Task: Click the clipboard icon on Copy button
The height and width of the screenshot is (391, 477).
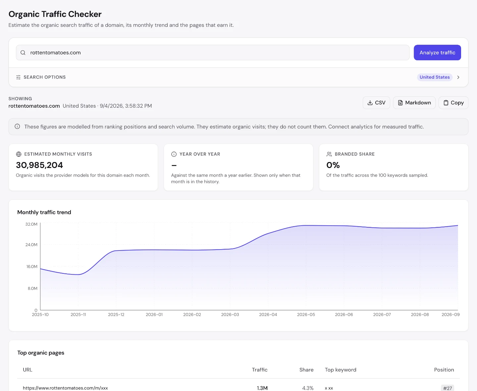Action: click(x=446, y=103)
